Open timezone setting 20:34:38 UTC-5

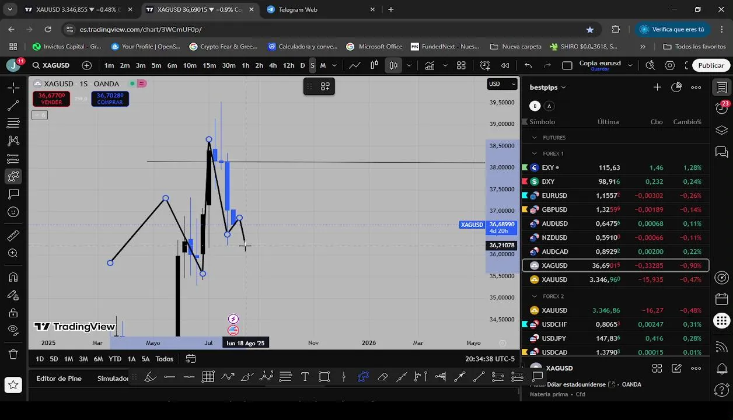(490, 359)
